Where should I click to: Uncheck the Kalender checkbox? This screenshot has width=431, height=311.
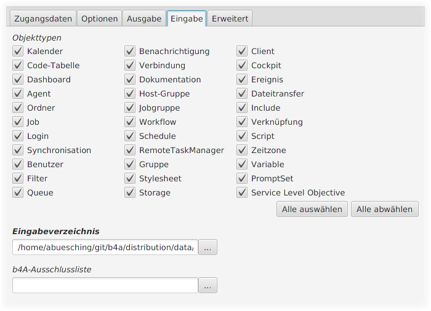tap(17, 52)
